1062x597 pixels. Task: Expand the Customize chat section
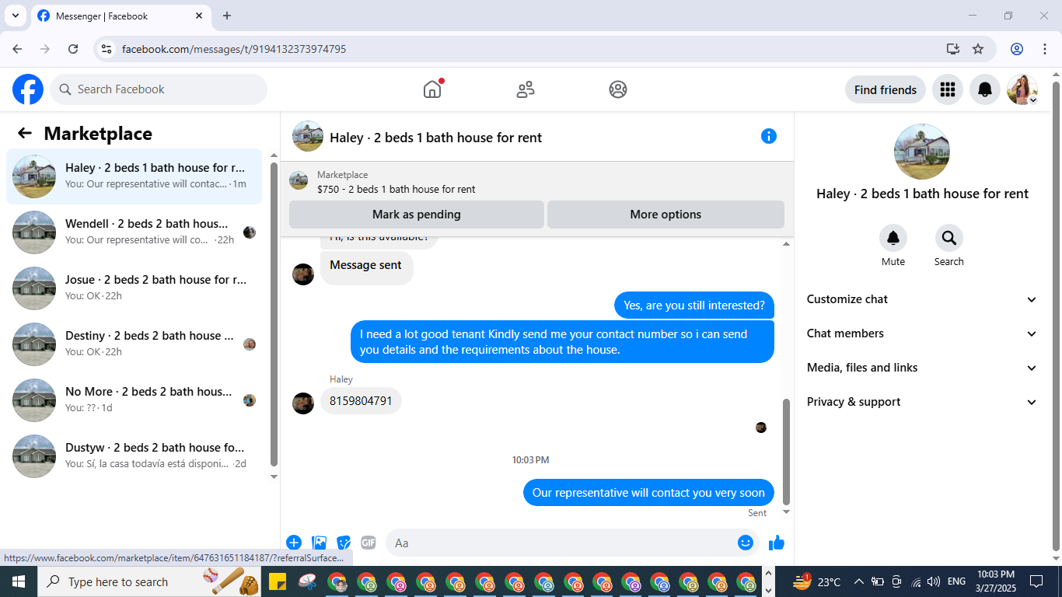(x=922, y=299)
